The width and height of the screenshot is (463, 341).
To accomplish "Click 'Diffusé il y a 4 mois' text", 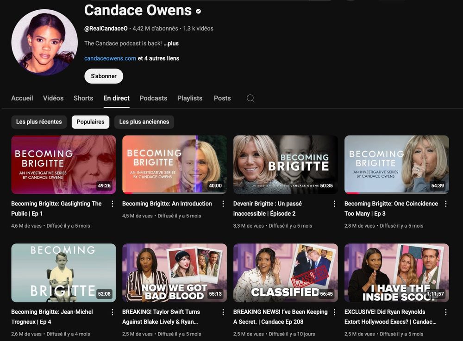I will point(68,334).
